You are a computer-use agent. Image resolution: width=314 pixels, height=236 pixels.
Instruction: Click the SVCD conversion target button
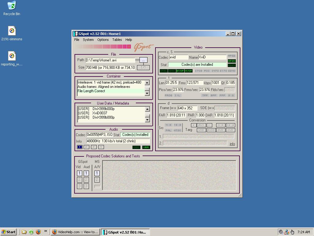pos(211,130)
